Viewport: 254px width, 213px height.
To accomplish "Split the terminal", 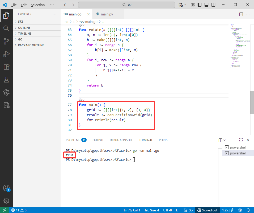I will (220, 140).
